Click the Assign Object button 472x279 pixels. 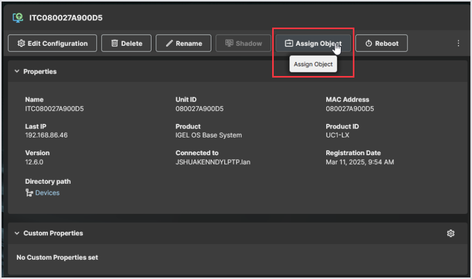pyautogui.click(x=313, y=44)
